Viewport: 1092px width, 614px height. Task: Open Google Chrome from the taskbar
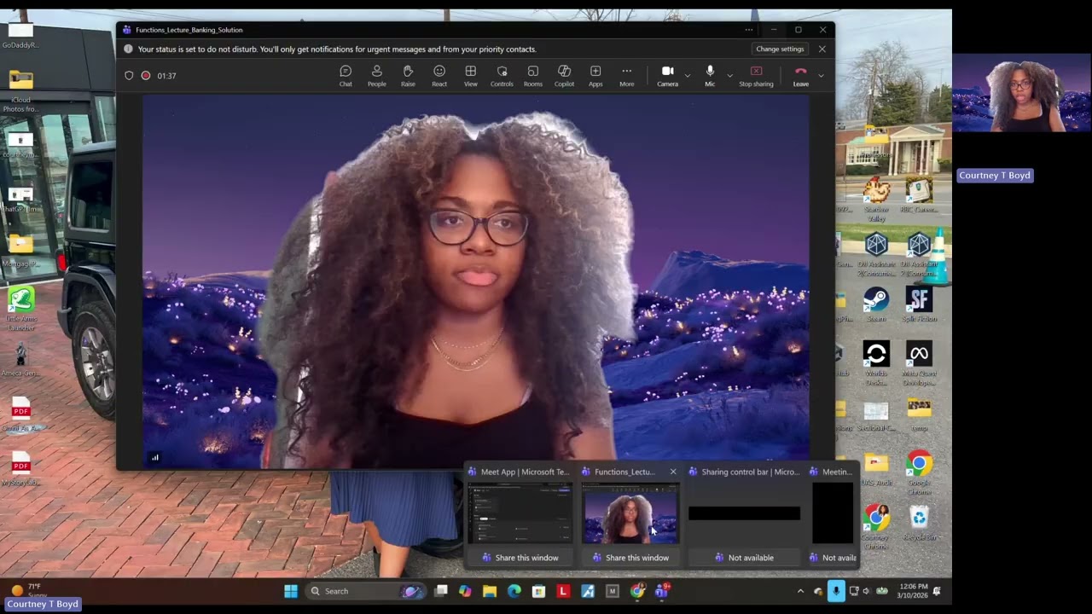pyautogui.click(x=636, y=591)
